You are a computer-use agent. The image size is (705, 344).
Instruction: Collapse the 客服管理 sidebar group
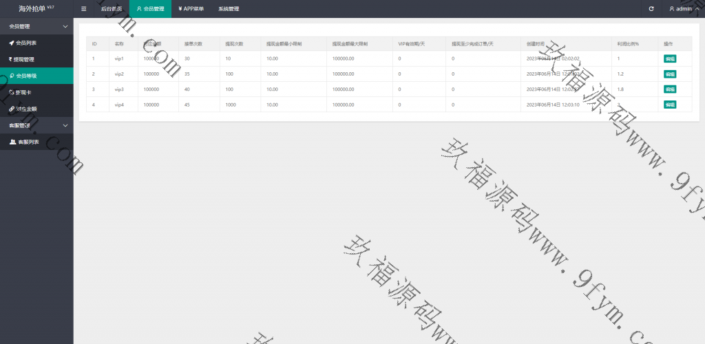point(65,125)
